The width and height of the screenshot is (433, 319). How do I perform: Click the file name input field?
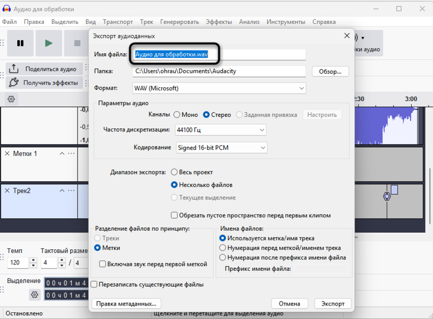coord(219,55)
